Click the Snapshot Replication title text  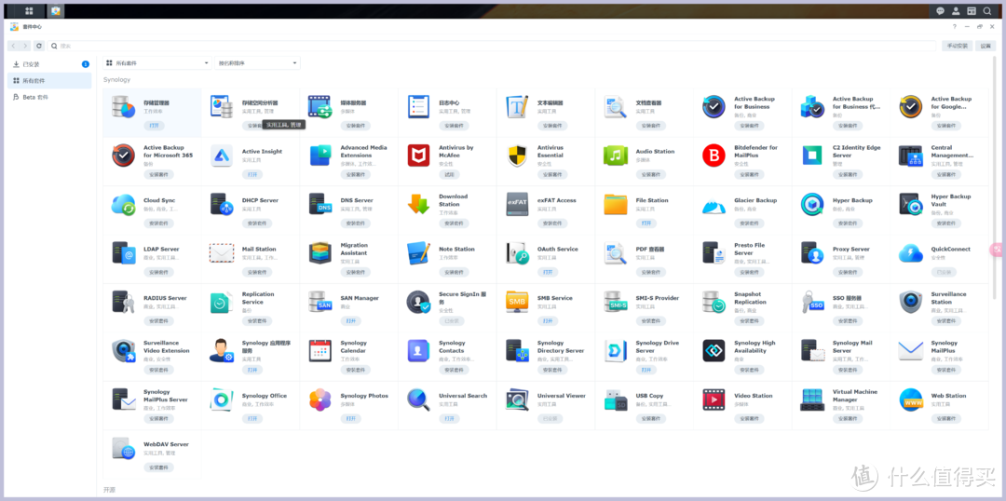(x=751, y=298)
